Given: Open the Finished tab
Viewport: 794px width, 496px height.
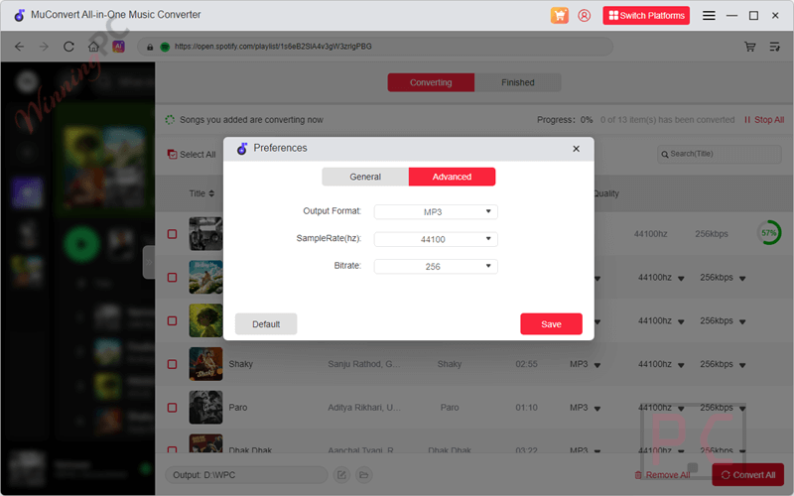Looking at the screenshot, I should (517, 82).
